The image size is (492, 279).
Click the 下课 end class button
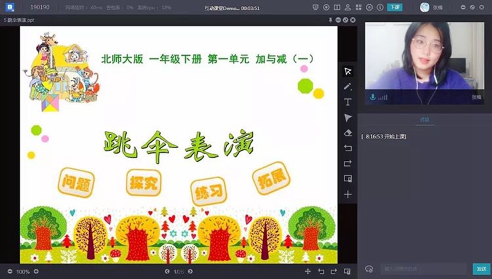point(395,7)
